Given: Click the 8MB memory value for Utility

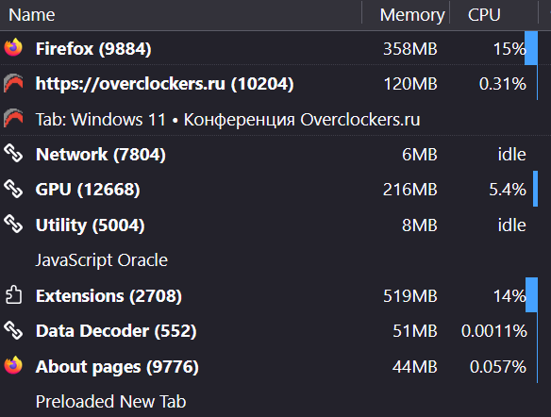Looking at the screenshot, I should pos(420,225).
